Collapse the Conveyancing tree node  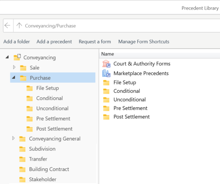[x=7, y=57]
